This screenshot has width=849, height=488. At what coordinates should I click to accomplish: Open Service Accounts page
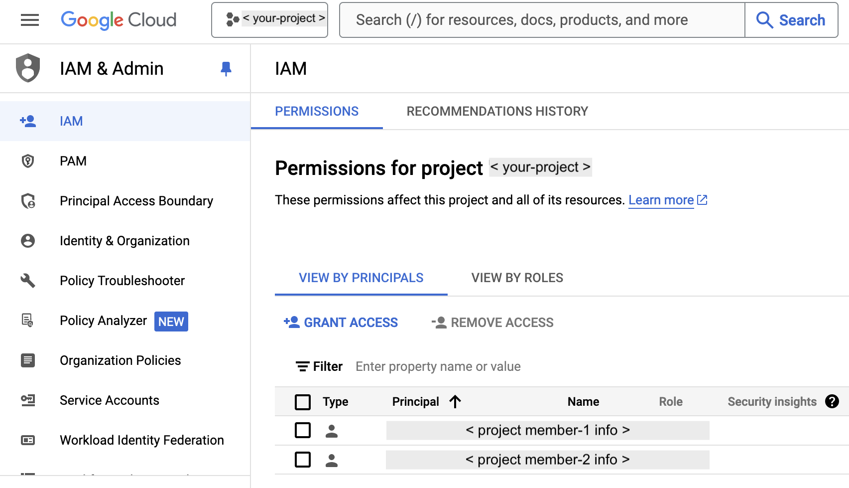(x=125, y=400)
